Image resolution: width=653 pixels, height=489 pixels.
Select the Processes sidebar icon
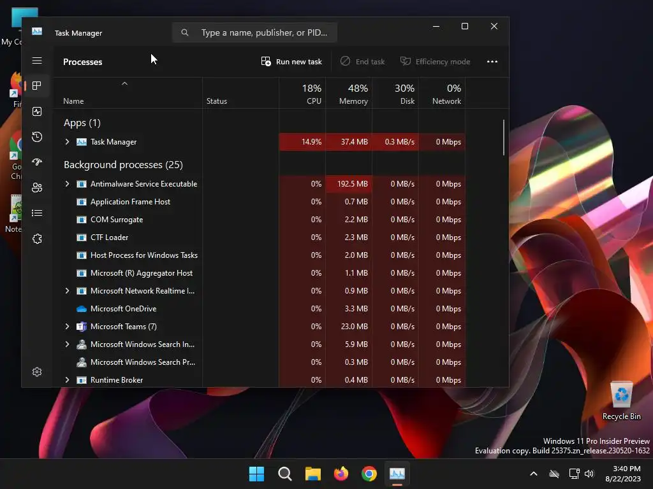37,86
